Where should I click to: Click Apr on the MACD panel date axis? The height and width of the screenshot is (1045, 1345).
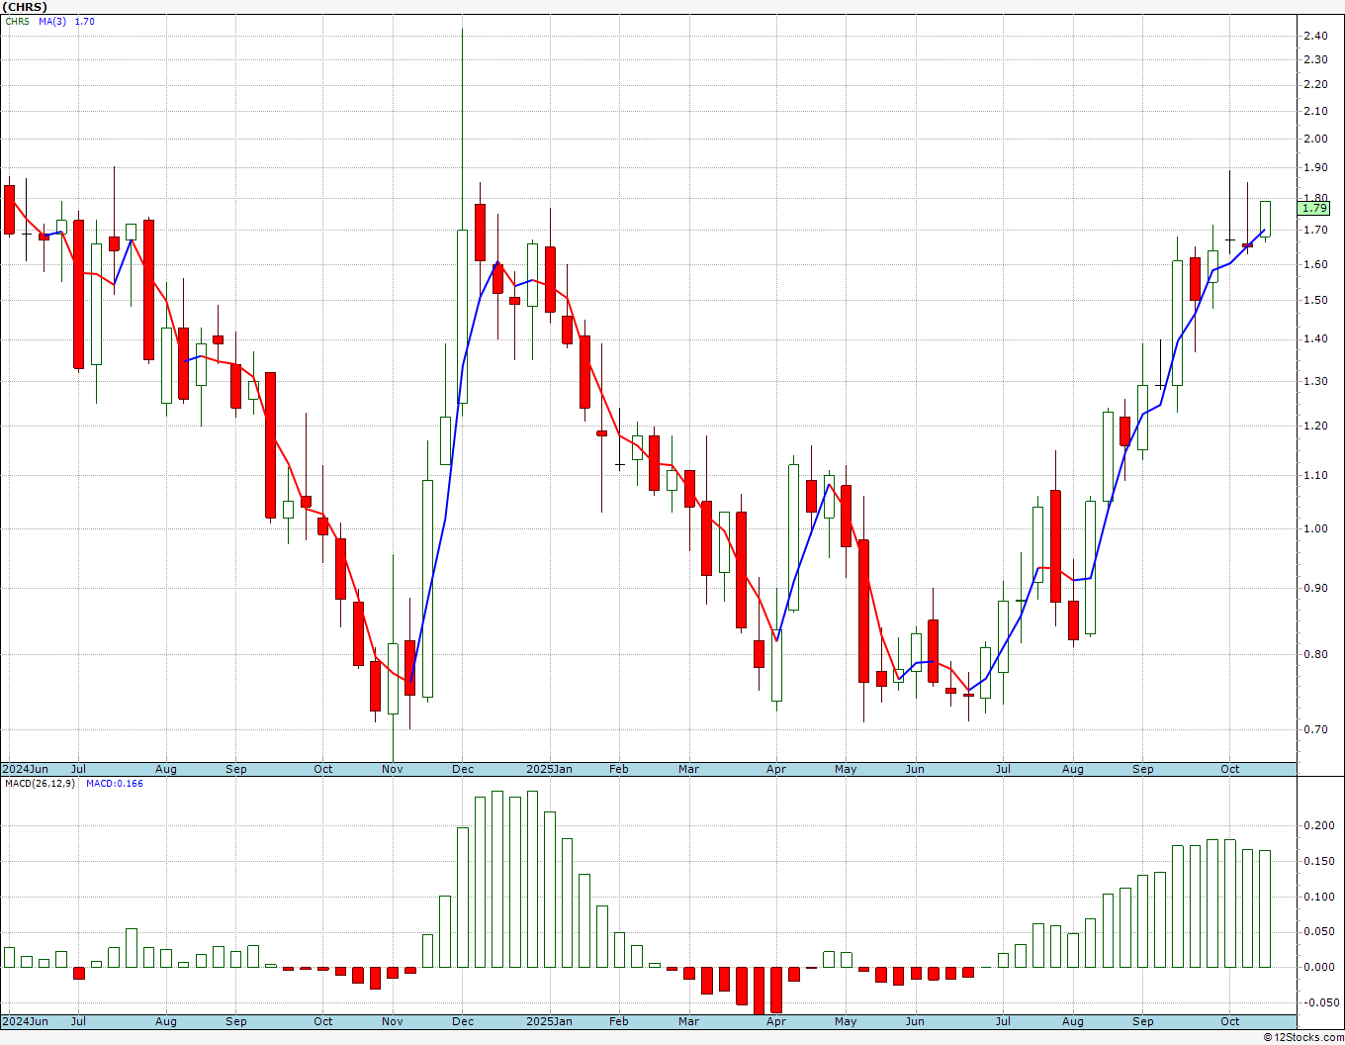click(776, 1021)
